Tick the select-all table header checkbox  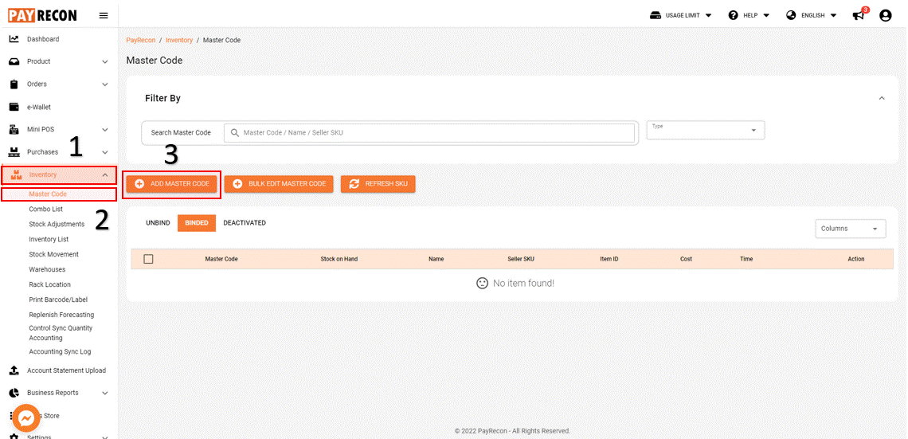point(148,259)
